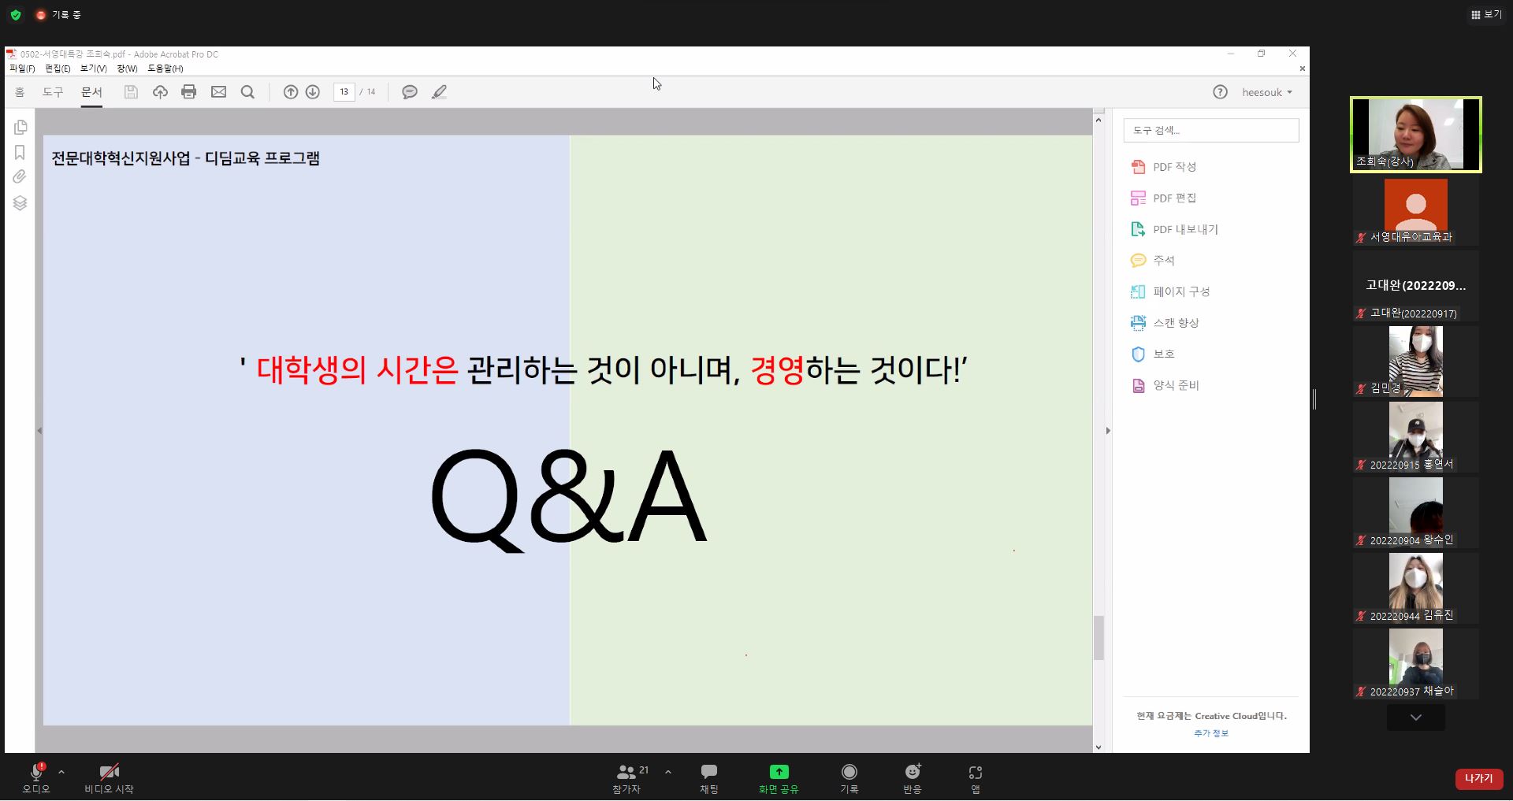Toggle recording with 기록 button

pos(849,777)
